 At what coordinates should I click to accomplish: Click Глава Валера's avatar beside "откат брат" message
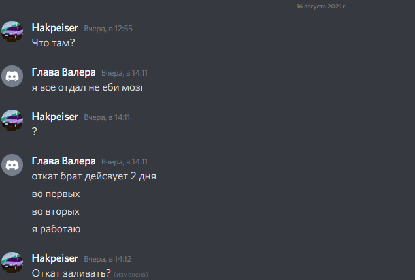click(12, 164)
